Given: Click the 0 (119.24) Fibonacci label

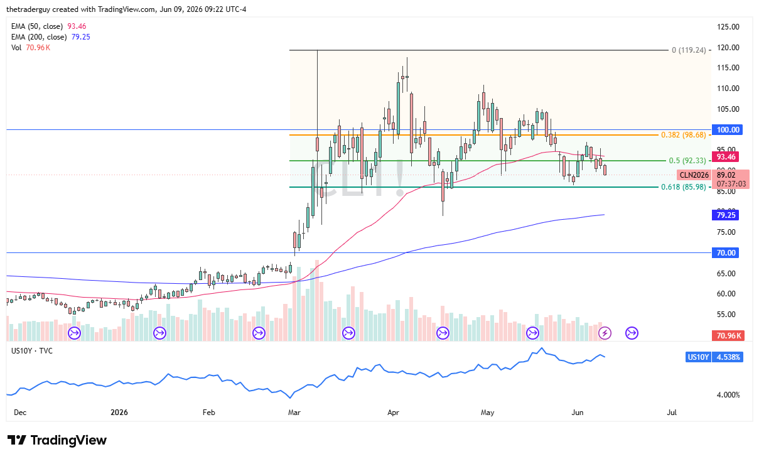Looking at the screenshot, I should click(x=689, y=50).
